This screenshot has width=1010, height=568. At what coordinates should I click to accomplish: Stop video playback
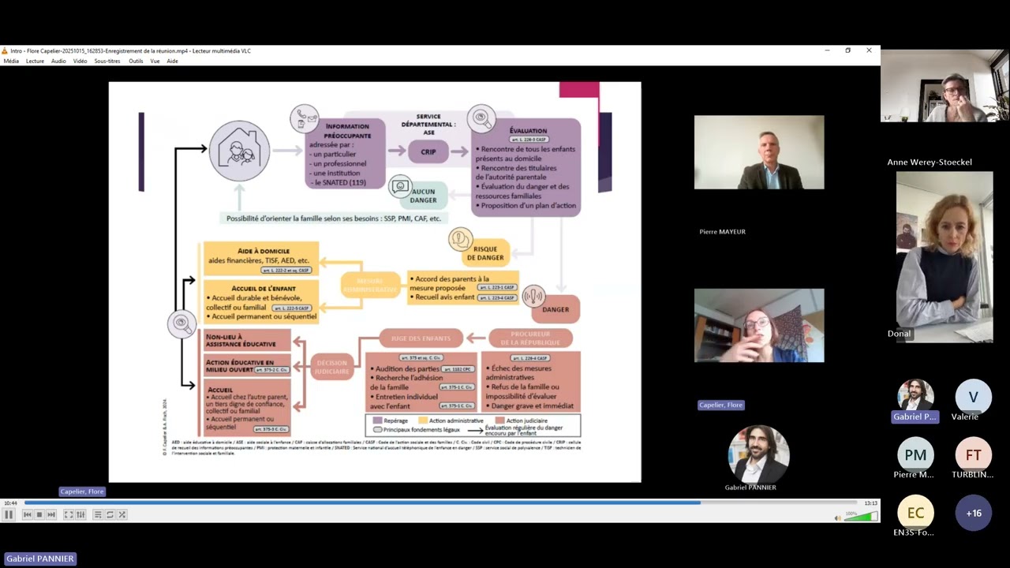click(x=39, y=514)
